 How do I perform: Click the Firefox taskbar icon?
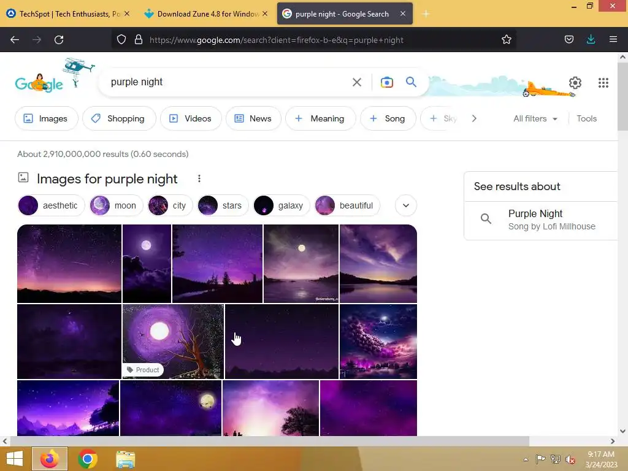coord(50,459)
